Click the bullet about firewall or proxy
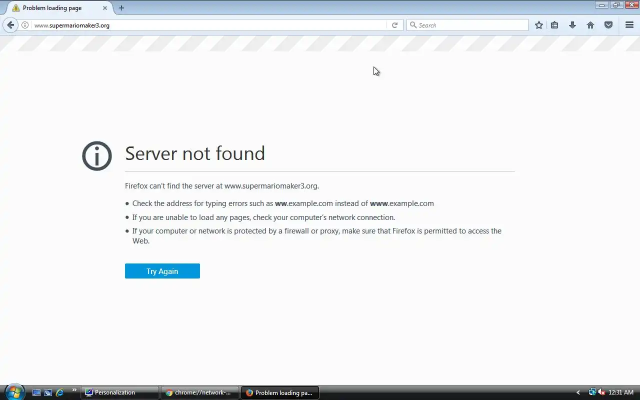This screenshot has width=640, height=400. pos(317,235)
